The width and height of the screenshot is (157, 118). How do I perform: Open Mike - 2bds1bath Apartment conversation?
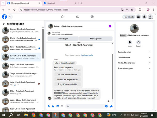point(21,92)
